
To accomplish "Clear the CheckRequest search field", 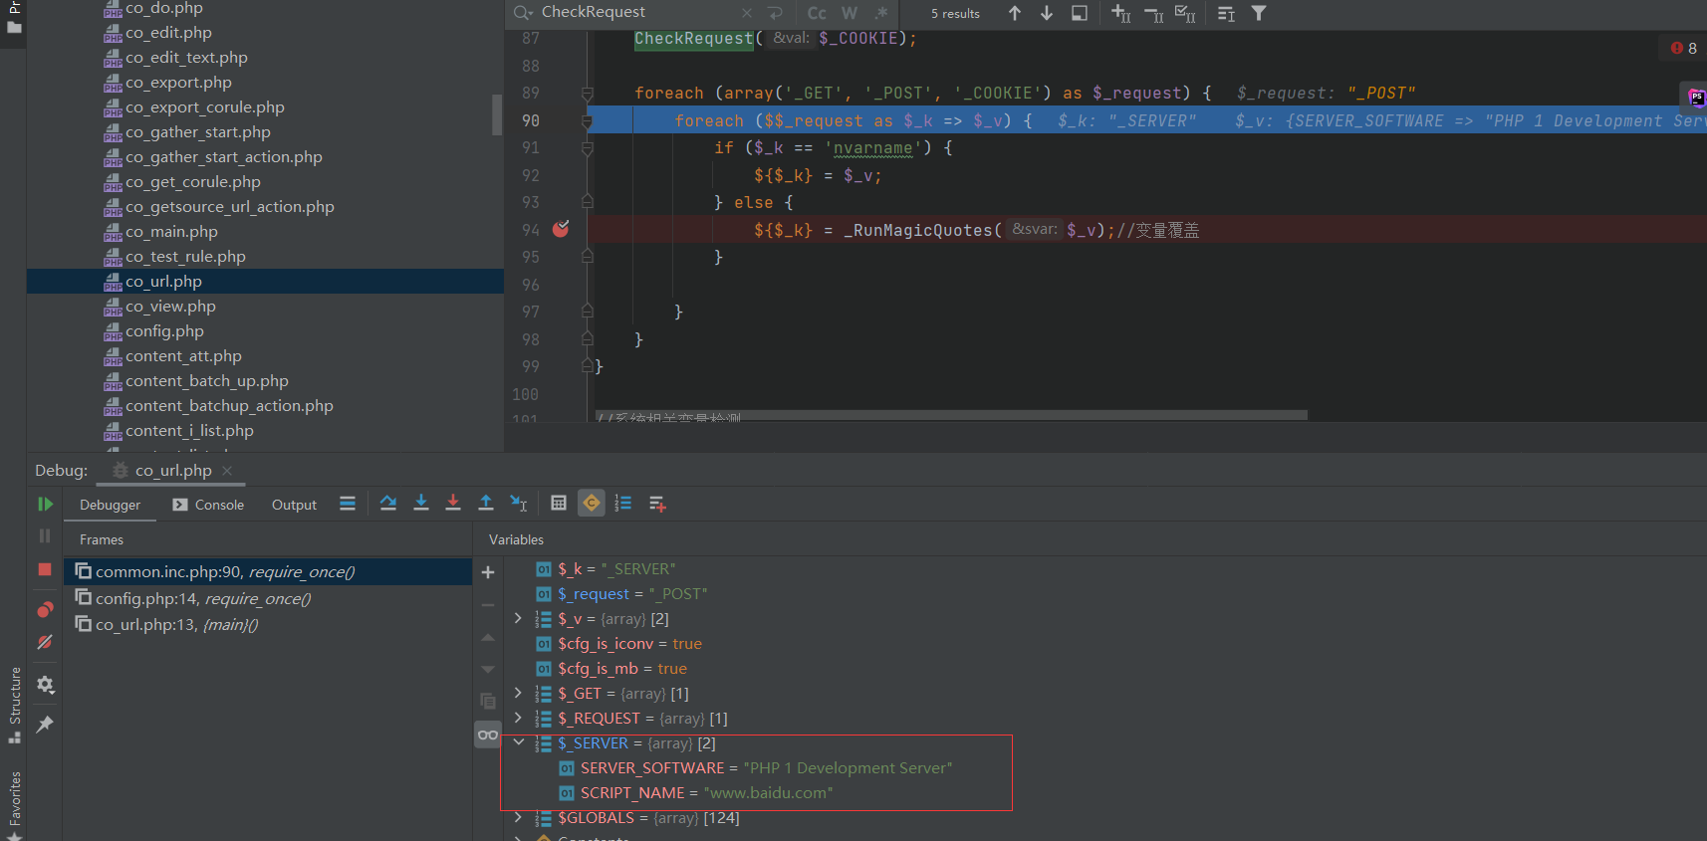I will pos(747,13).
